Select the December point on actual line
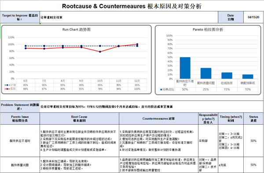 [137, 44]
